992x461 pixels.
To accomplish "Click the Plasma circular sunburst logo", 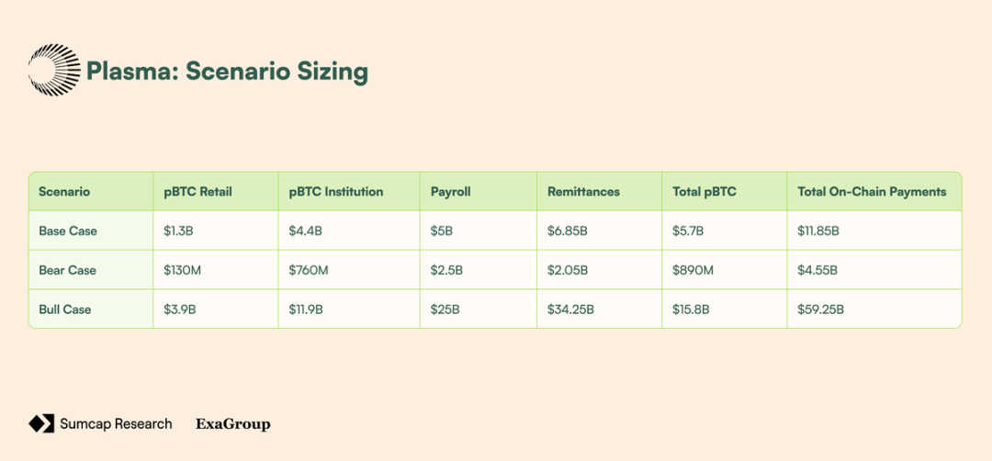I will (x=54, y=70).
